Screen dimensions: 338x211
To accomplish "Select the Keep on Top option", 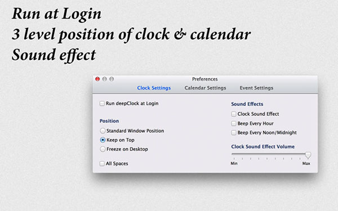I will (103, 140).
